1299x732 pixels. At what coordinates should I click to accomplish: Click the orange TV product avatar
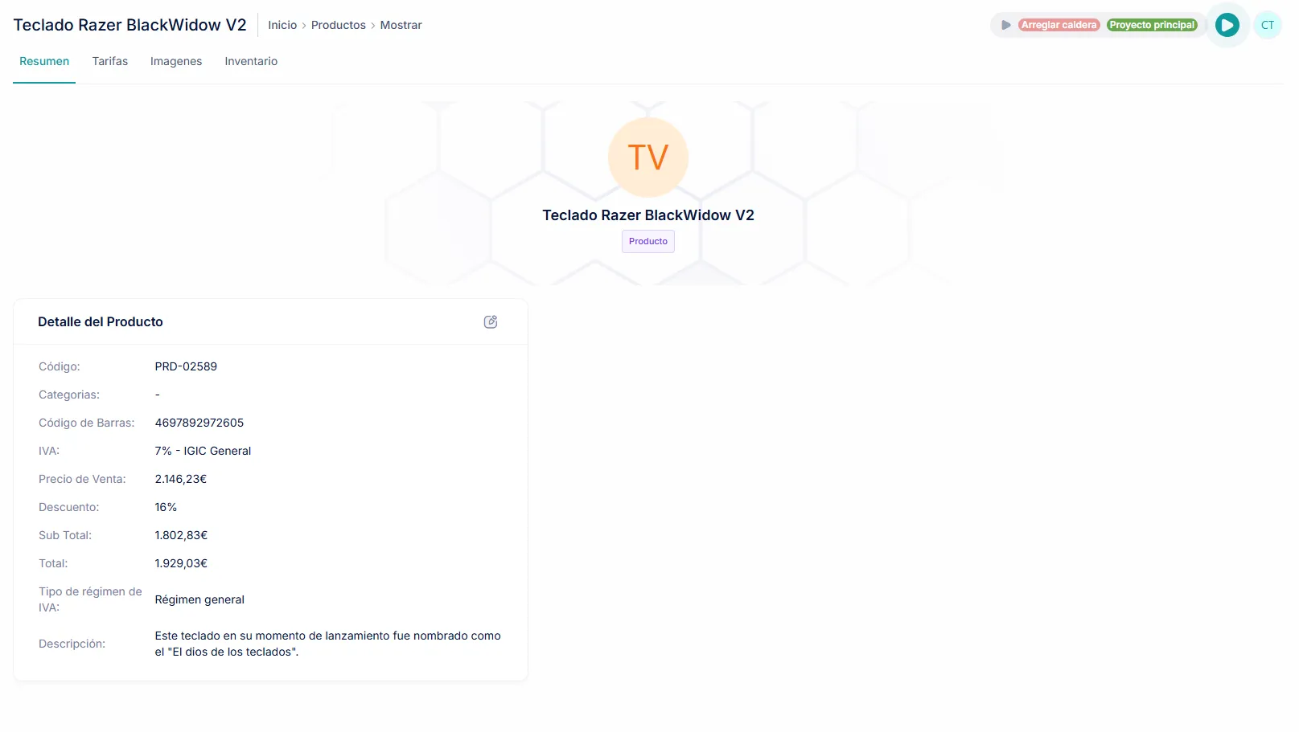[x=647, y=157]
